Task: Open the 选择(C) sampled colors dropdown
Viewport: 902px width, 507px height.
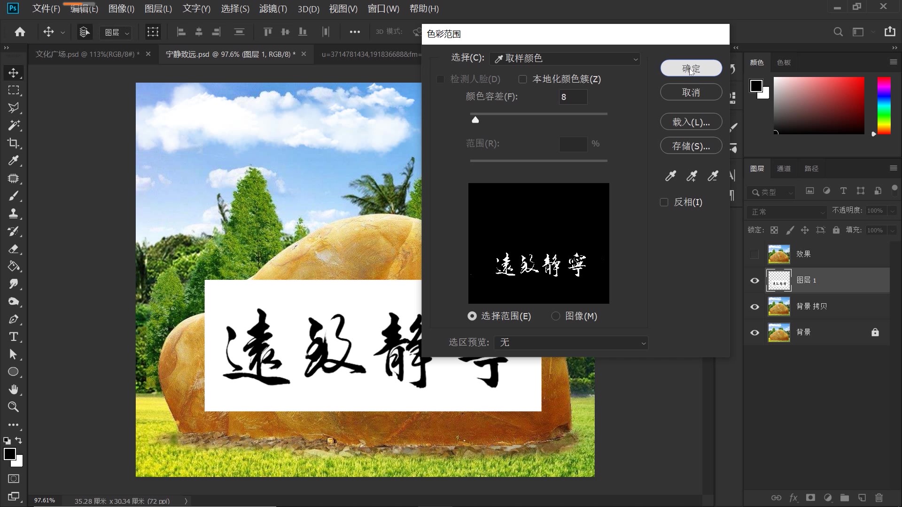Action: pyautogui.click(x=565, y=58)
